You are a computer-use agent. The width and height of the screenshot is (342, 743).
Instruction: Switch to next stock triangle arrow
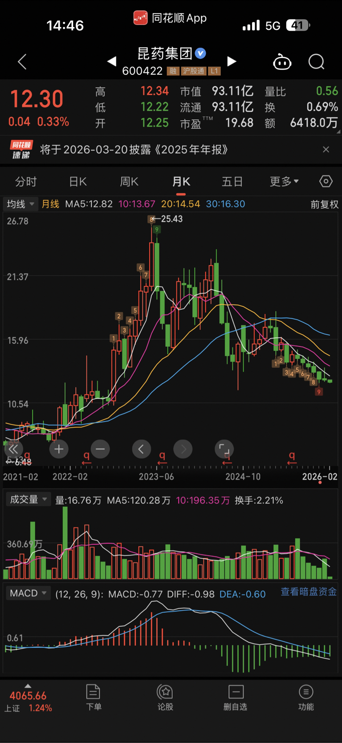pos(232,61)
